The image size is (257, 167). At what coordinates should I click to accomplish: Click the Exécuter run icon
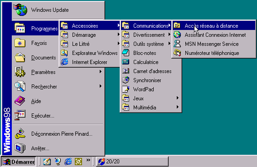point(20,115)
